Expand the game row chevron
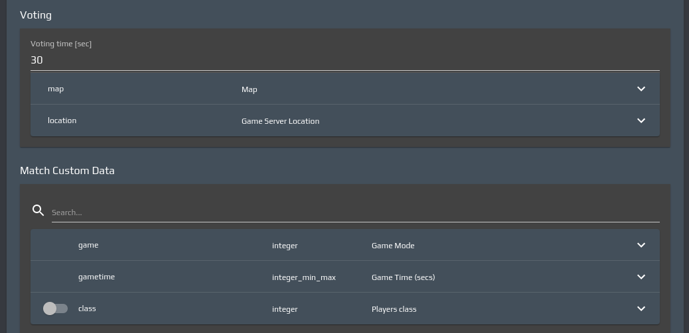The image size is (689, 333). [641, 245]
